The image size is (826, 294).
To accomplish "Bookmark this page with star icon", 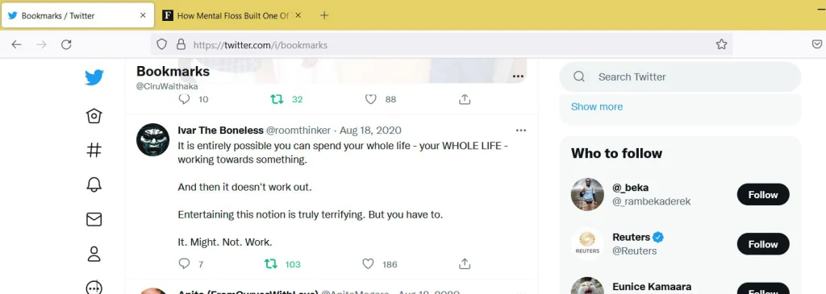I will 721,45.
